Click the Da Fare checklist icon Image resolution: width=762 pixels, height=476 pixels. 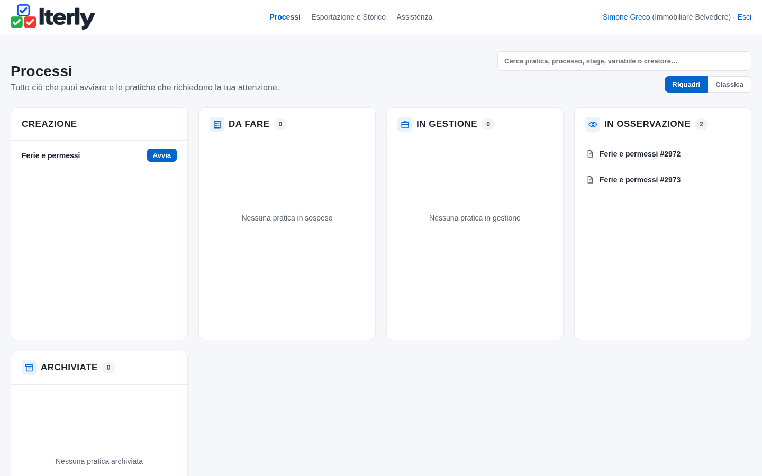click(x=217, y=124)
